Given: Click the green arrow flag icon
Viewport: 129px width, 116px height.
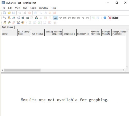Looking at the screenshot, I should (9, 23).
